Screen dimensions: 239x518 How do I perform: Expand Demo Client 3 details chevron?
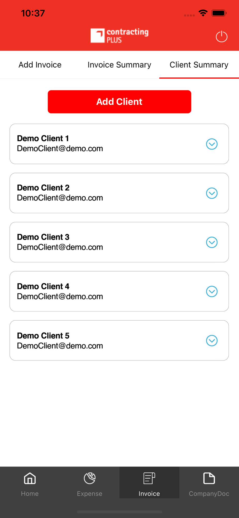(x=212, y=242)
